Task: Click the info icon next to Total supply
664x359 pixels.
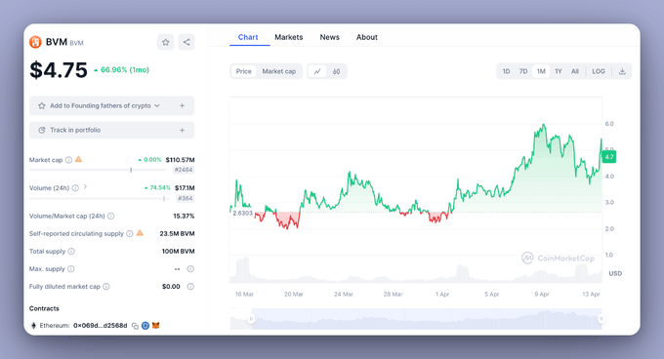Action: point(71,251)
